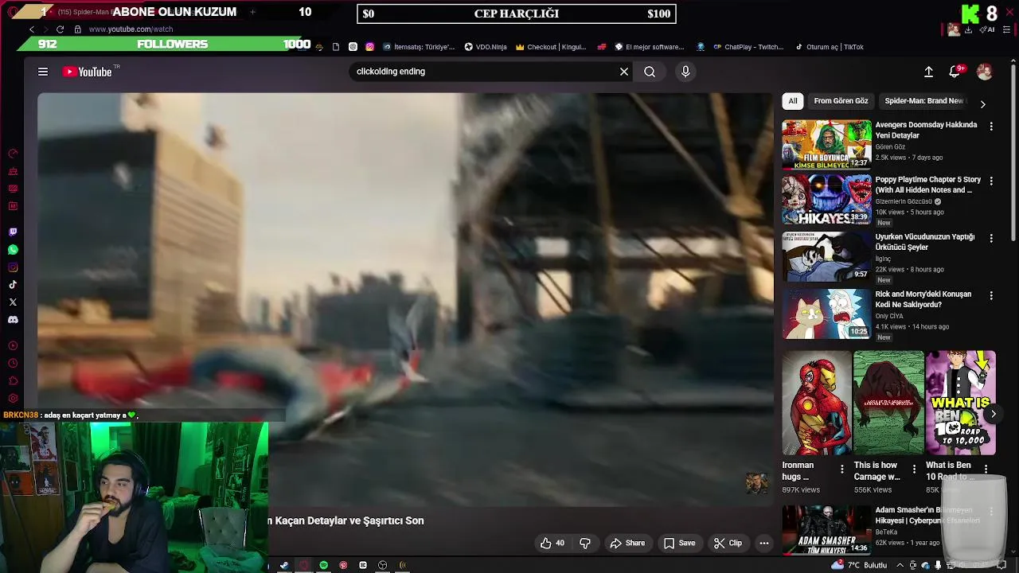
Task: Open the YouTube account avatar menu
Action: point(985,72)
